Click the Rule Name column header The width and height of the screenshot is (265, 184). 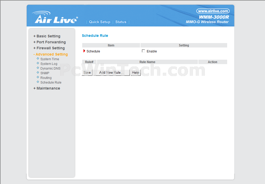(147, 62)
